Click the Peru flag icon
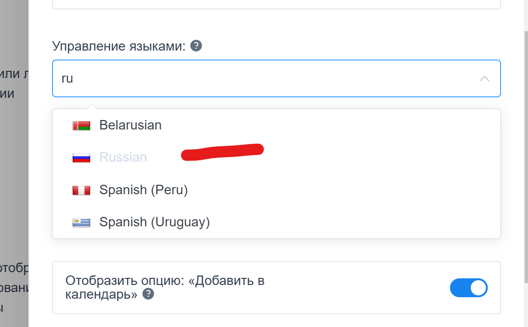This screenshot has height=327, width=528. [x=81, y=190]
